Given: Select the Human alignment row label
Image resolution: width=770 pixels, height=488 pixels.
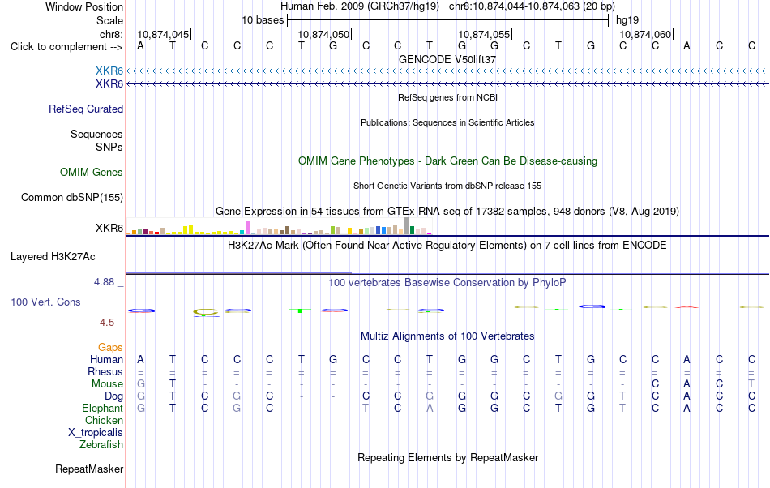Looking at the screenshot, I should point(106,359).
